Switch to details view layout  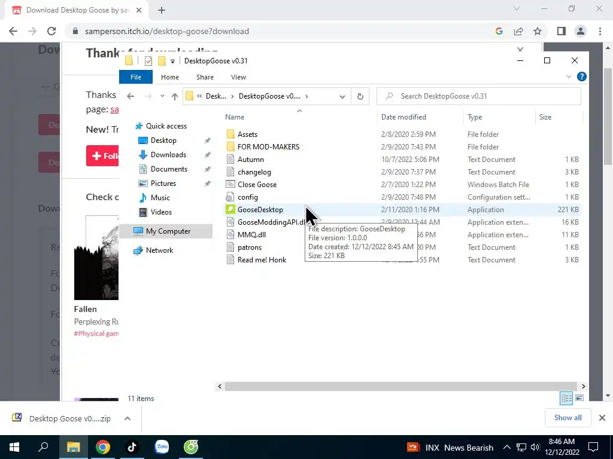click(566, 398)
